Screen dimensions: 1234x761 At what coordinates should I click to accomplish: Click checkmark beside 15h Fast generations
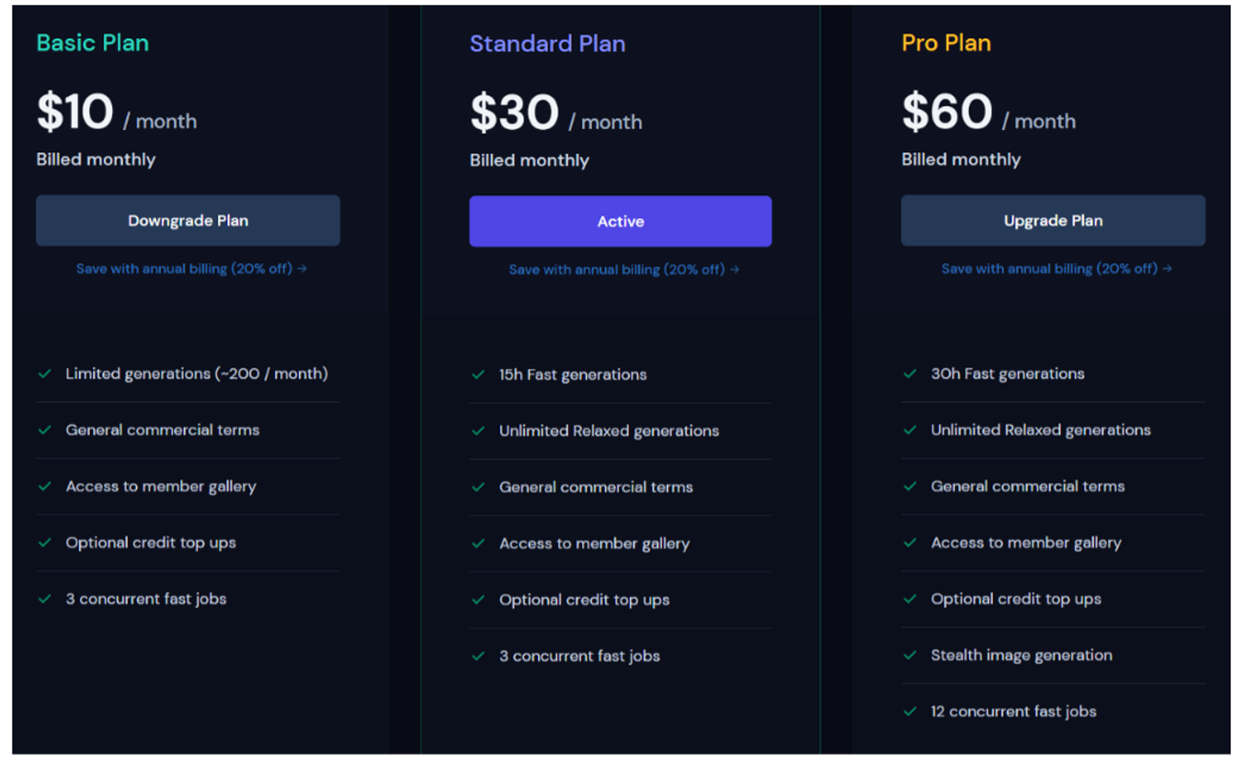click(478, 374)
